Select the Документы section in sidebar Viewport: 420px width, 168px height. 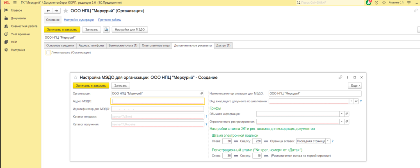pyautogui.click(x=18, y=18)
